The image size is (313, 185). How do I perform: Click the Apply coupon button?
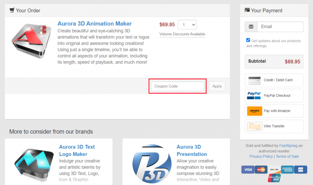tap(217, 86)
